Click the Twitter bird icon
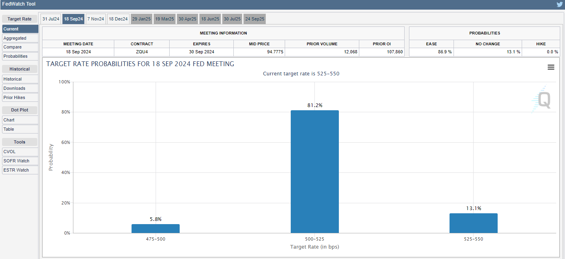Screen dimensions: 565x259 (x=560, y=4)
